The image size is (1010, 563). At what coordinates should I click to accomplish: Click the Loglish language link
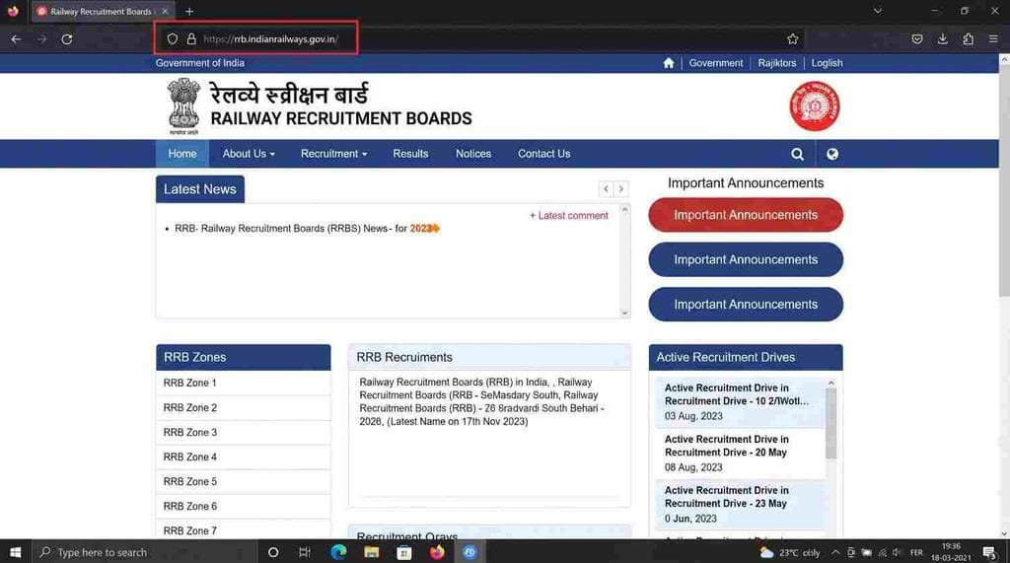(828, 63)
